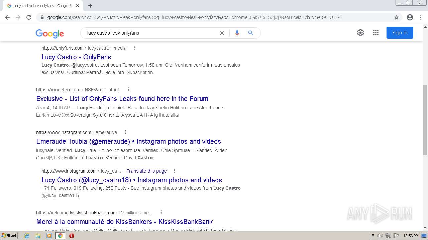Viewport: 428px width, 240px height.
Task: Open more options for kisskissbankbank result
Action: coord(161,212)
